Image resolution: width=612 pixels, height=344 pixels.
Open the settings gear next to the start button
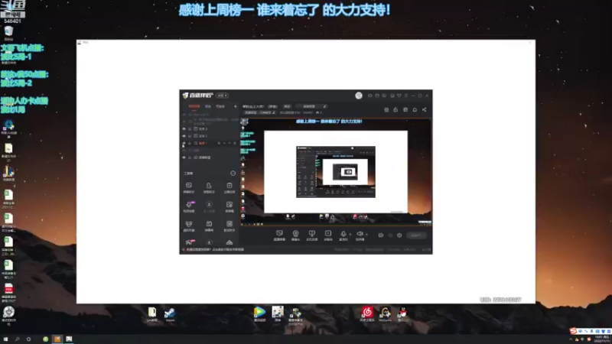tap(399, 235)
